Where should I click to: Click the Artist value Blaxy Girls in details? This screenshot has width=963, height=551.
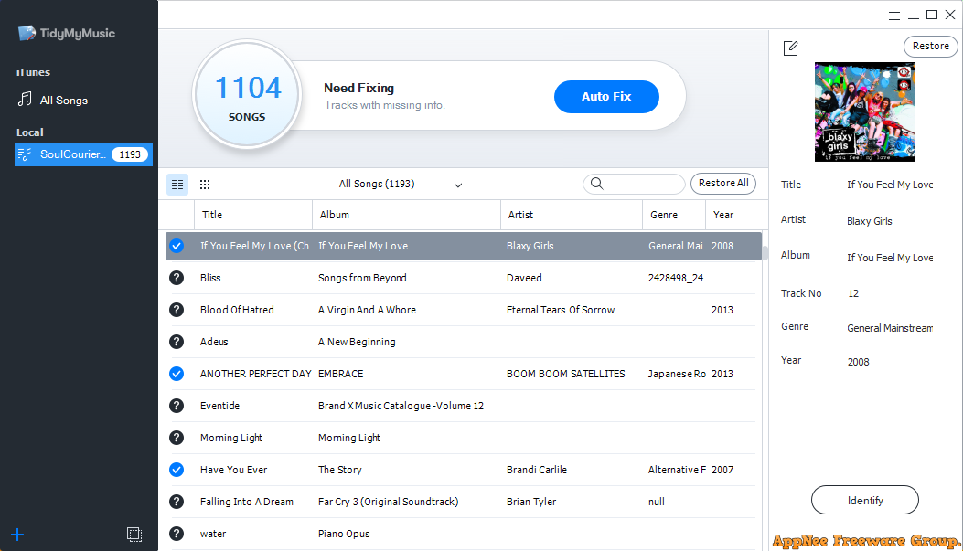tap(870, 221)
